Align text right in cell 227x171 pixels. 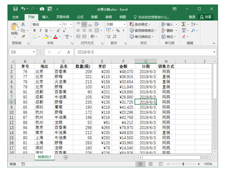click(x=90, y=30)
